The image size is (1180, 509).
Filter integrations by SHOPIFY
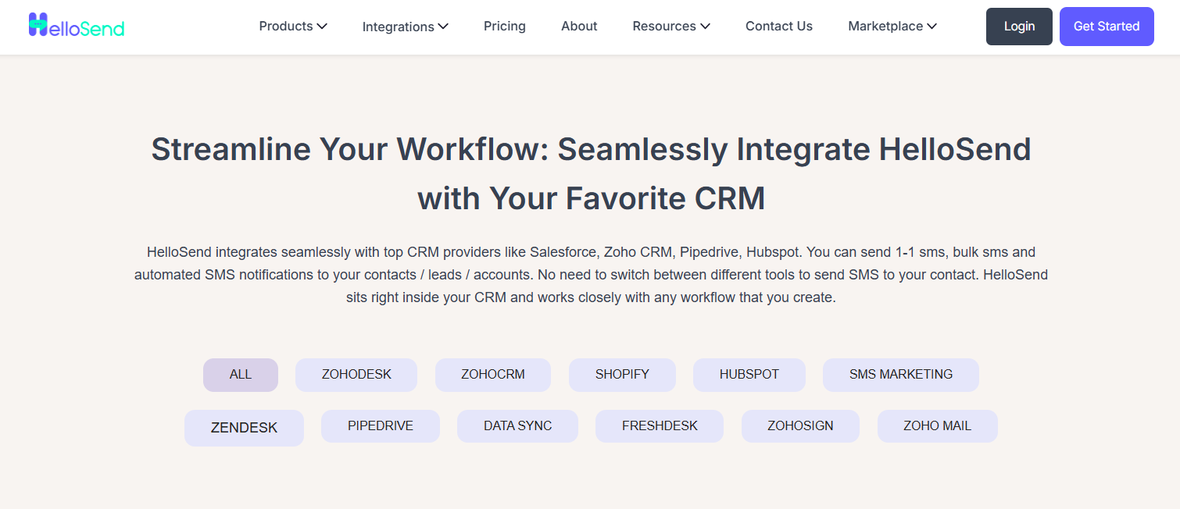click(622, 375)
